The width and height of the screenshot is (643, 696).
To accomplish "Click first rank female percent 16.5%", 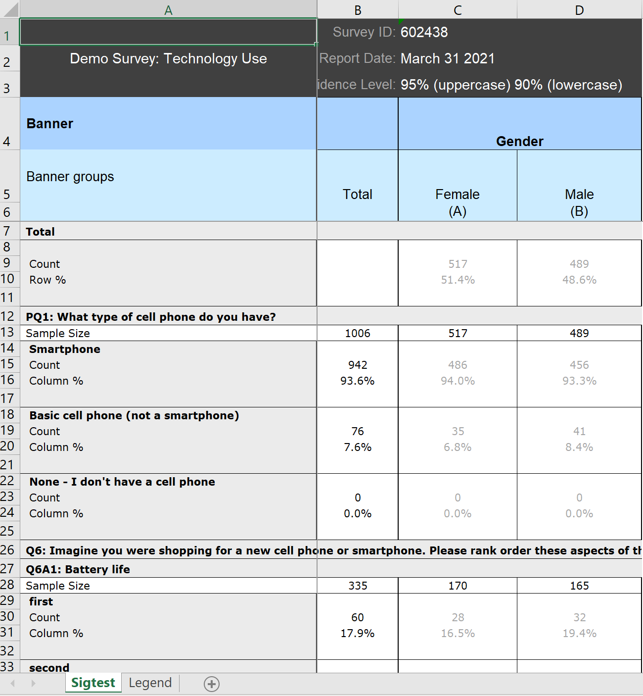I will point(458,633).
